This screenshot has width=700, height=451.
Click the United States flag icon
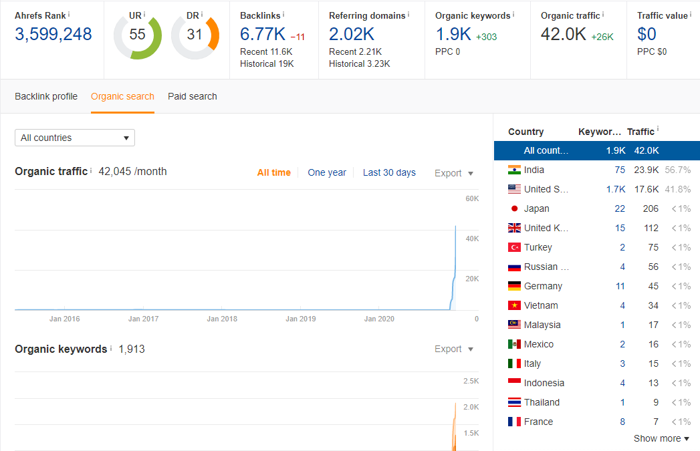515,189
